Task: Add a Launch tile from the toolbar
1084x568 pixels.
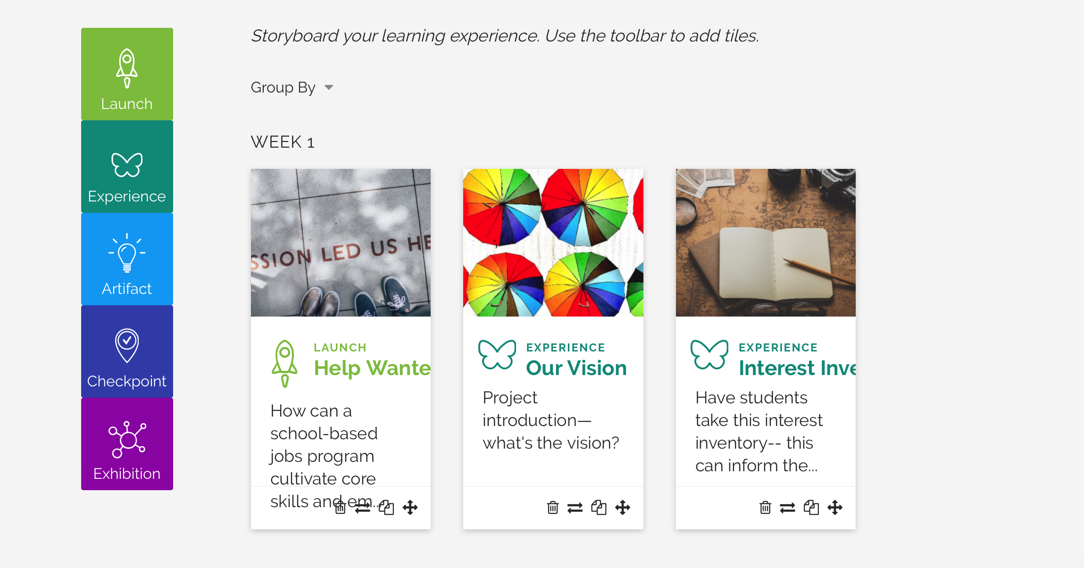Action: [x=127, y=74]
